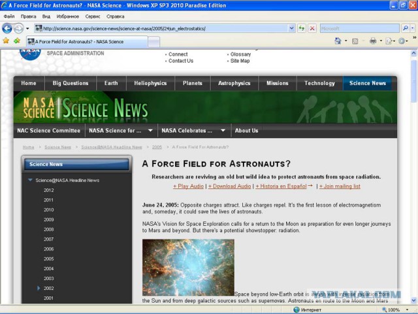Click the browser Back arrow button
This screenshot has width=418, height=314.
[x=7, y=28]
